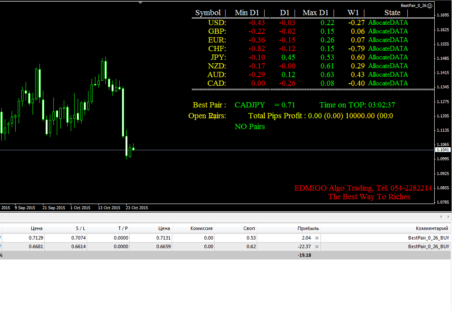452x311 pixels.
Task: Click the W1 column heading
Action: pyautogui.click(x=353, y=13)
